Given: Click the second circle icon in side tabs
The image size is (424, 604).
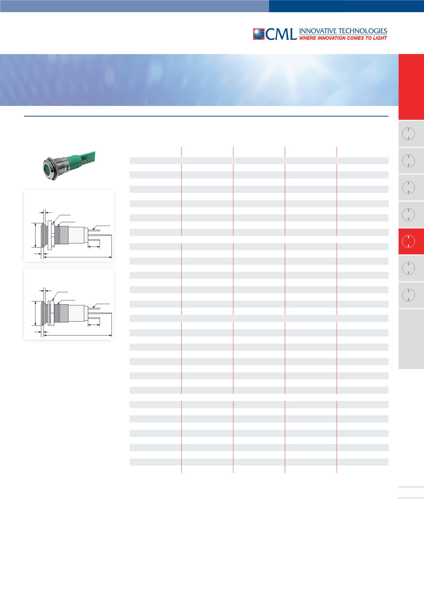Looking at the screenshot, I should [x=408, y=161].
